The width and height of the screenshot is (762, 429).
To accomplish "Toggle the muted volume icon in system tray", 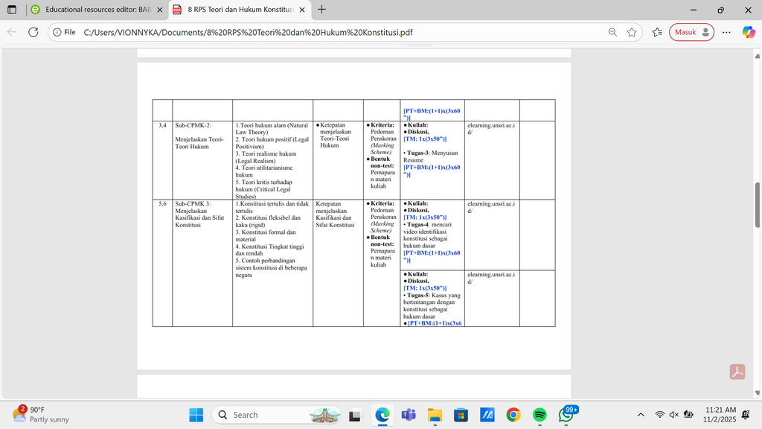I will 673,415.
